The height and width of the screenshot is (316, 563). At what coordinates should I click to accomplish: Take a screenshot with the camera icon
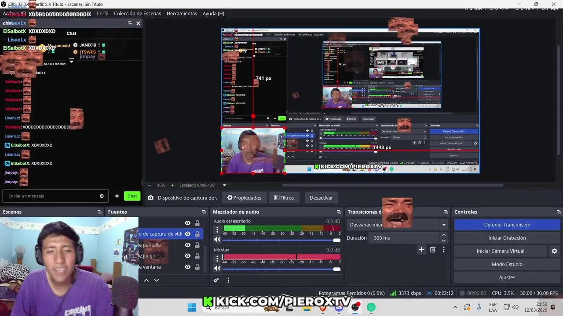(x=151, y=198)
